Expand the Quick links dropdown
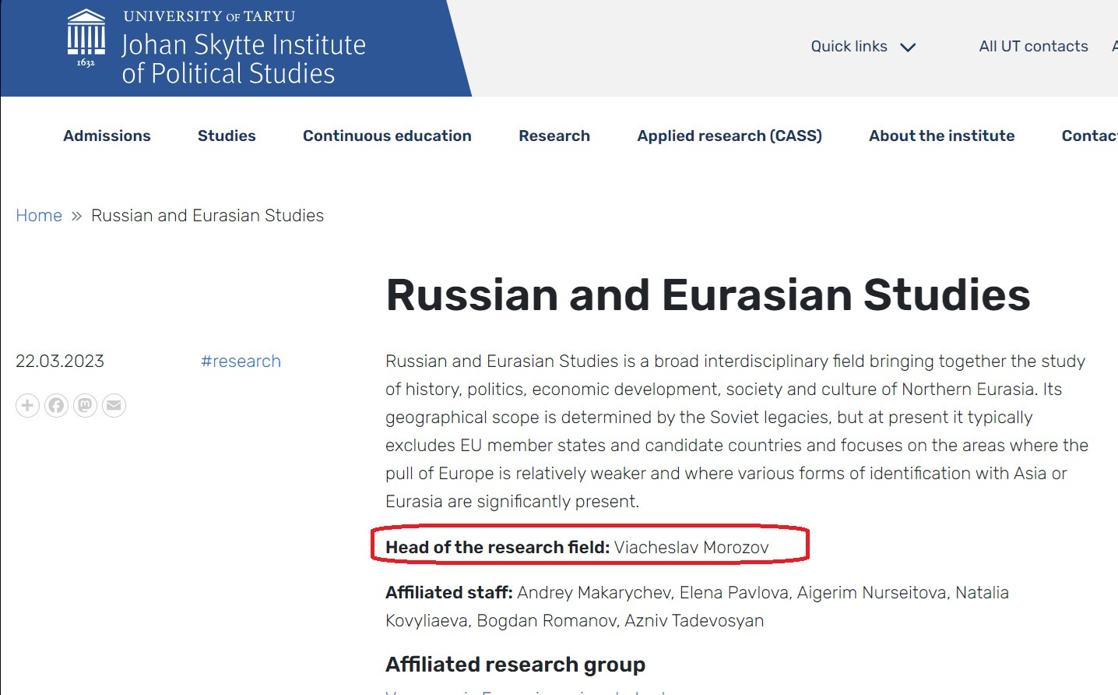1118x695 pixels. 849,47
